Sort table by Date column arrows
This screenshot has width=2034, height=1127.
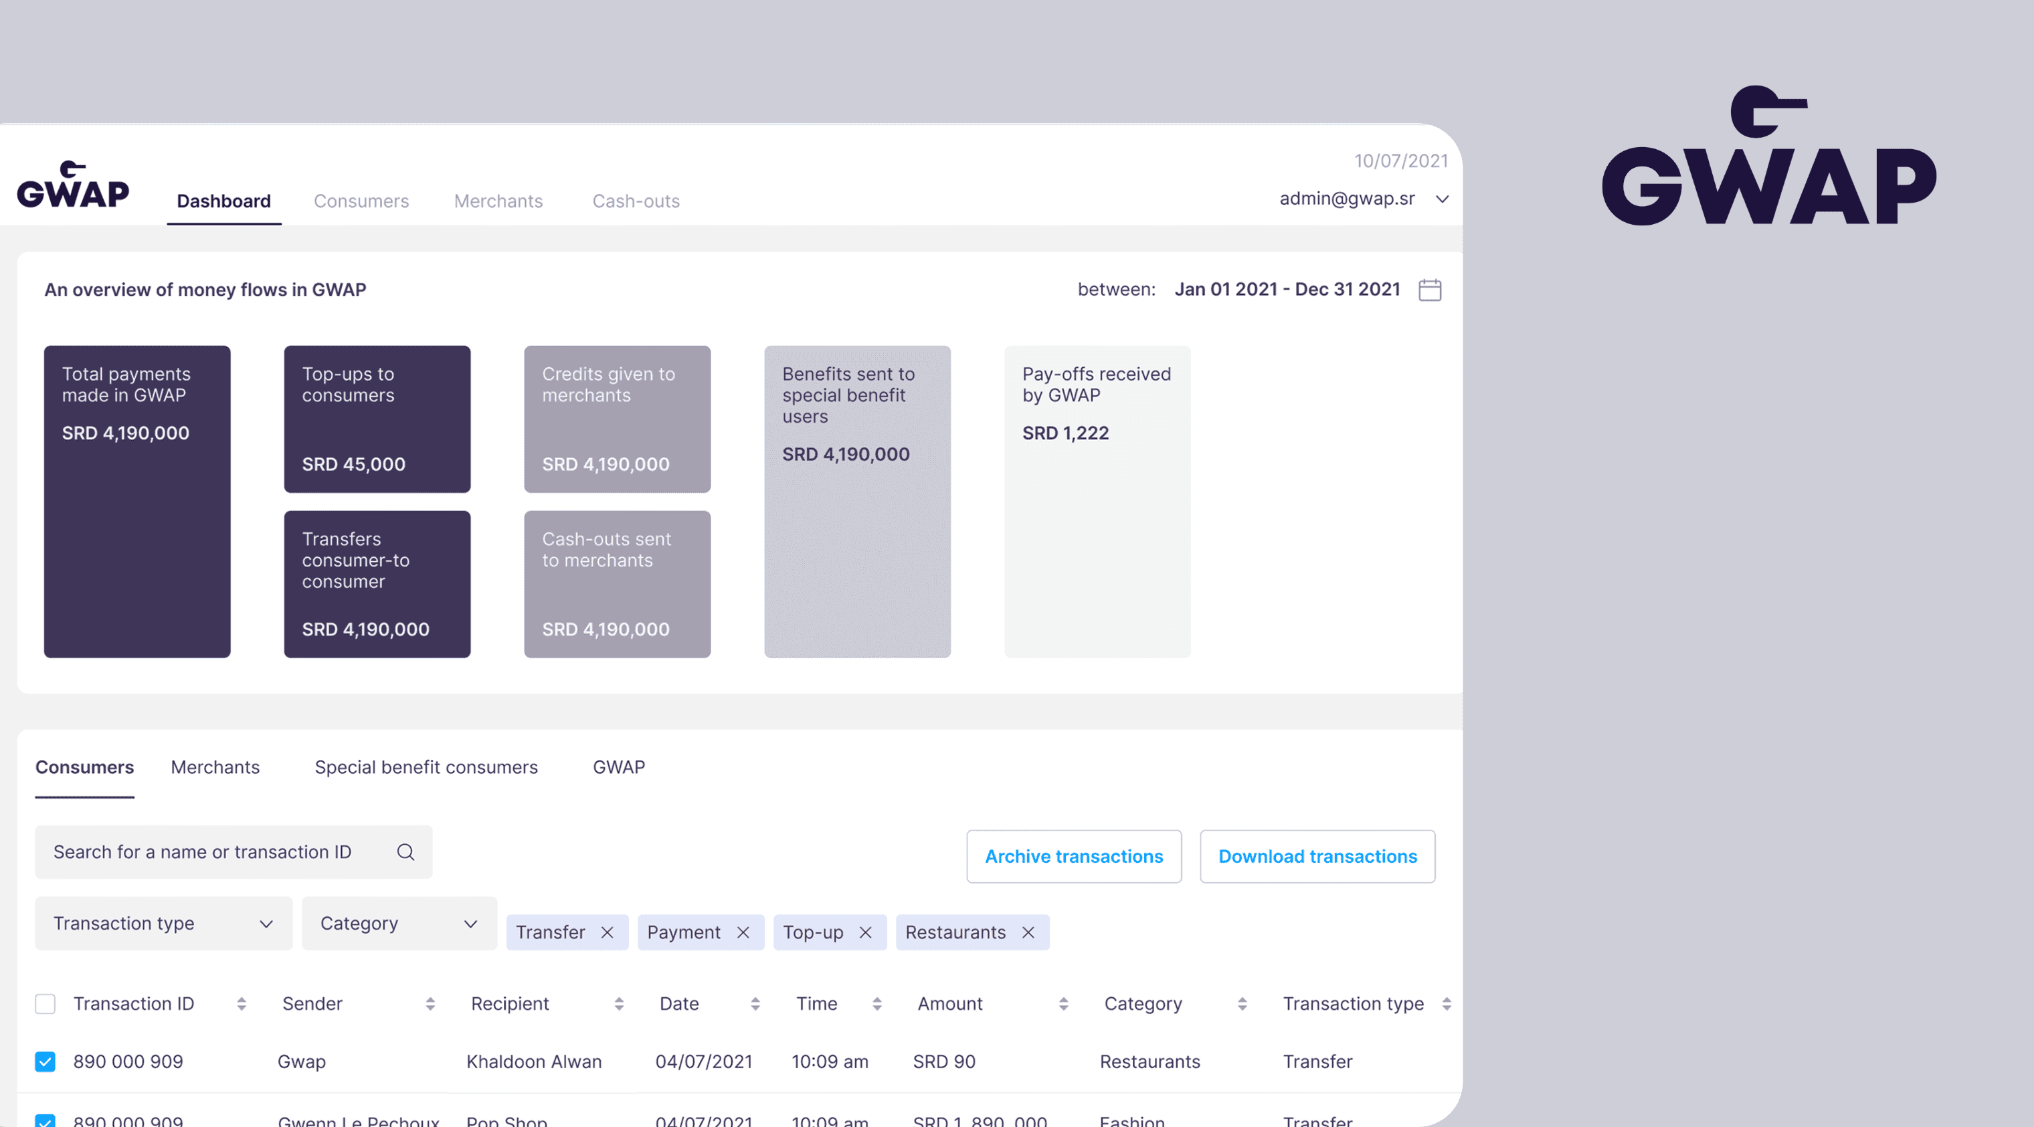point(755,1004)
